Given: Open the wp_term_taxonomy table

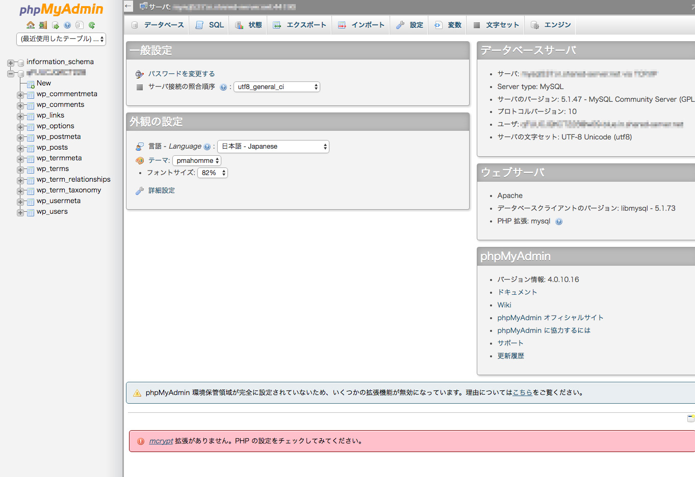Looking at the screenshot, I should (x=69, y=190).
